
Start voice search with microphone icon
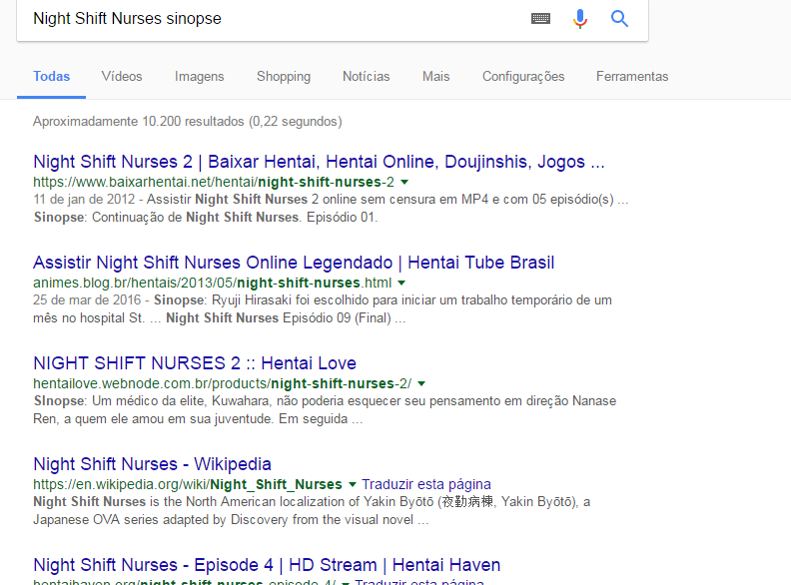pos(580,19)
